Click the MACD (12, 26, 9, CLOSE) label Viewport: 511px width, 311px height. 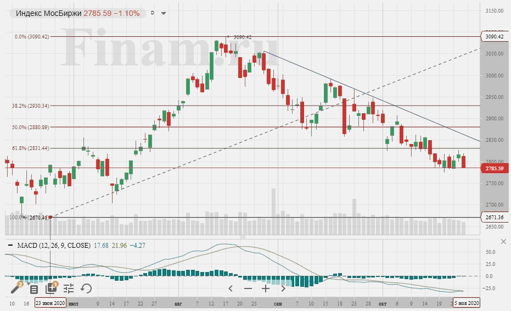(x=52, y=246)
